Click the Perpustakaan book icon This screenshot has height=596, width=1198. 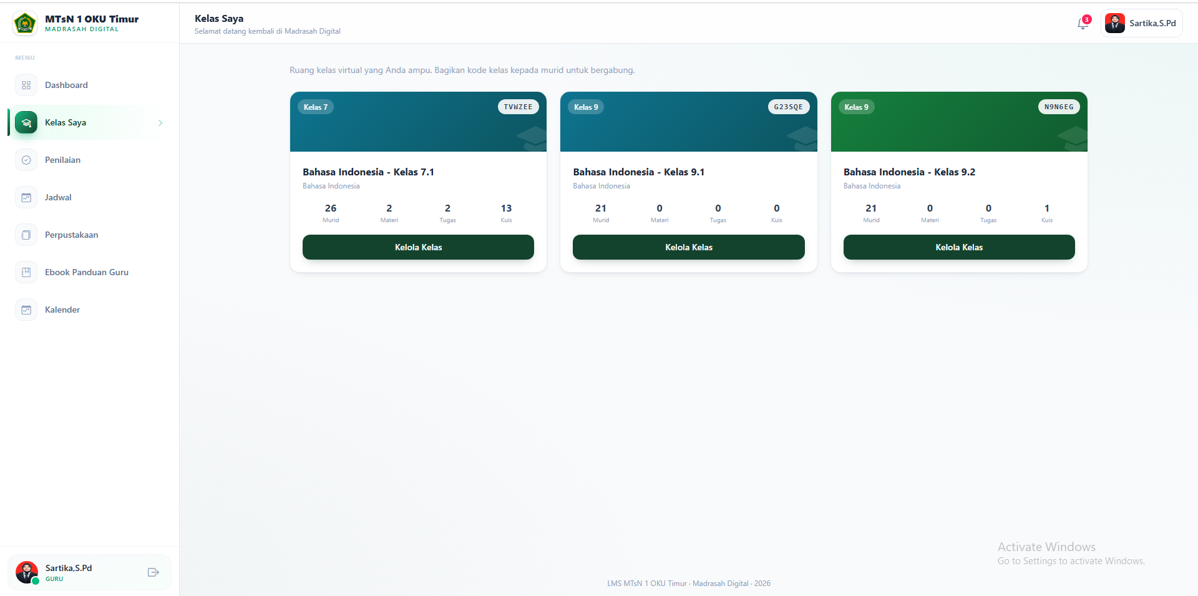click(26, 235)
